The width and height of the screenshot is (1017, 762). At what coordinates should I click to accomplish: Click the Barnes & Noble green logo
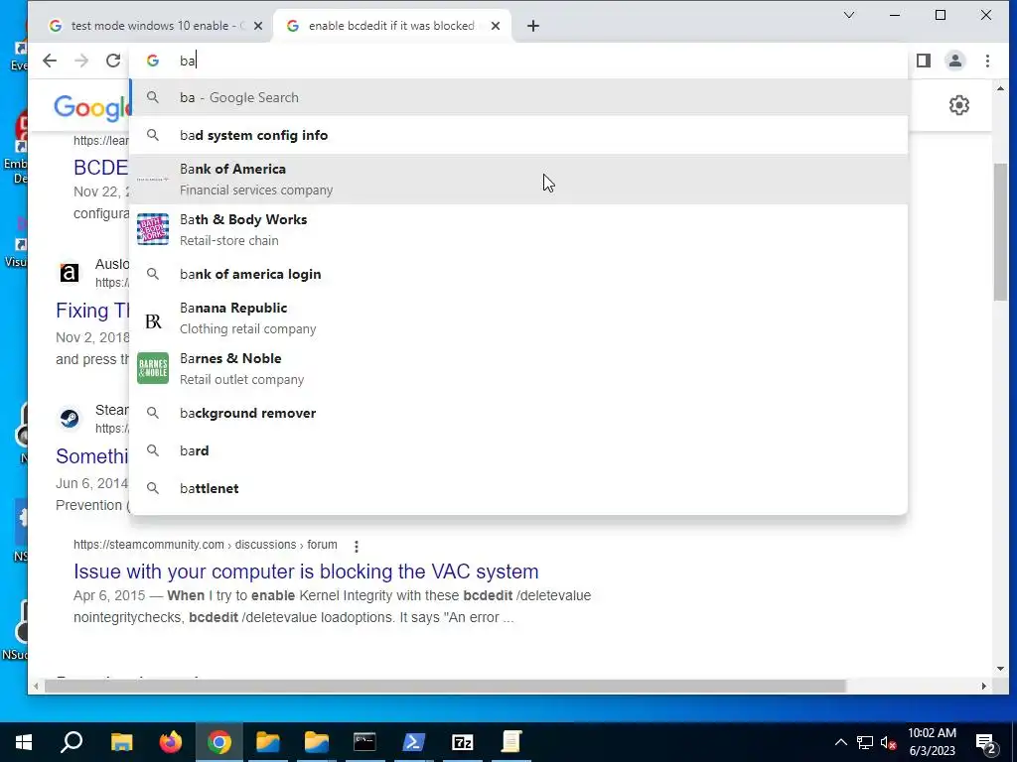(153, 368)
